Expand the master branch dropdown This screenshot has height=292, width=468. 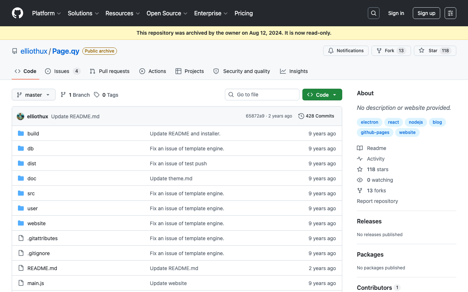point(34,95)
